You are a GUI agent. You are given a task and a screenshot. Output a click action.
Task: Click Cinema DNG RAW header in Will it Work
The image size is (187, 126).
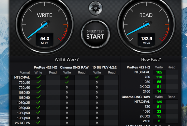coord(74,68)
